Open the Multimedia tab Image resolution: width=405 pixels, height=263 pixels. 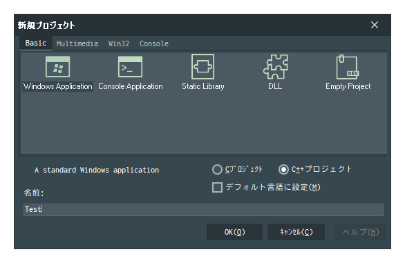[77, 43]
